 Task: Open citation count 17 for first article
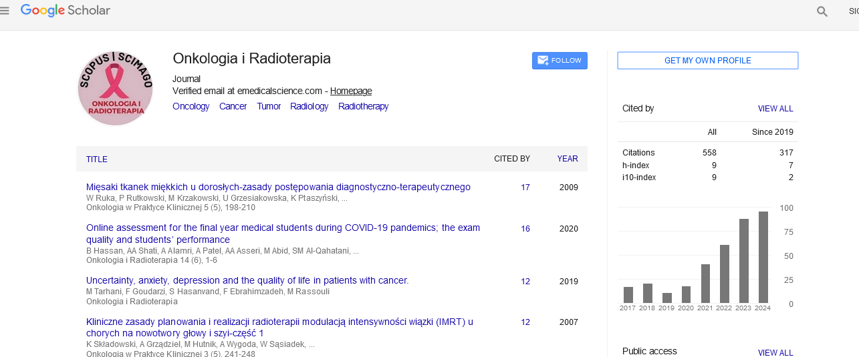(x=525, y=188)
